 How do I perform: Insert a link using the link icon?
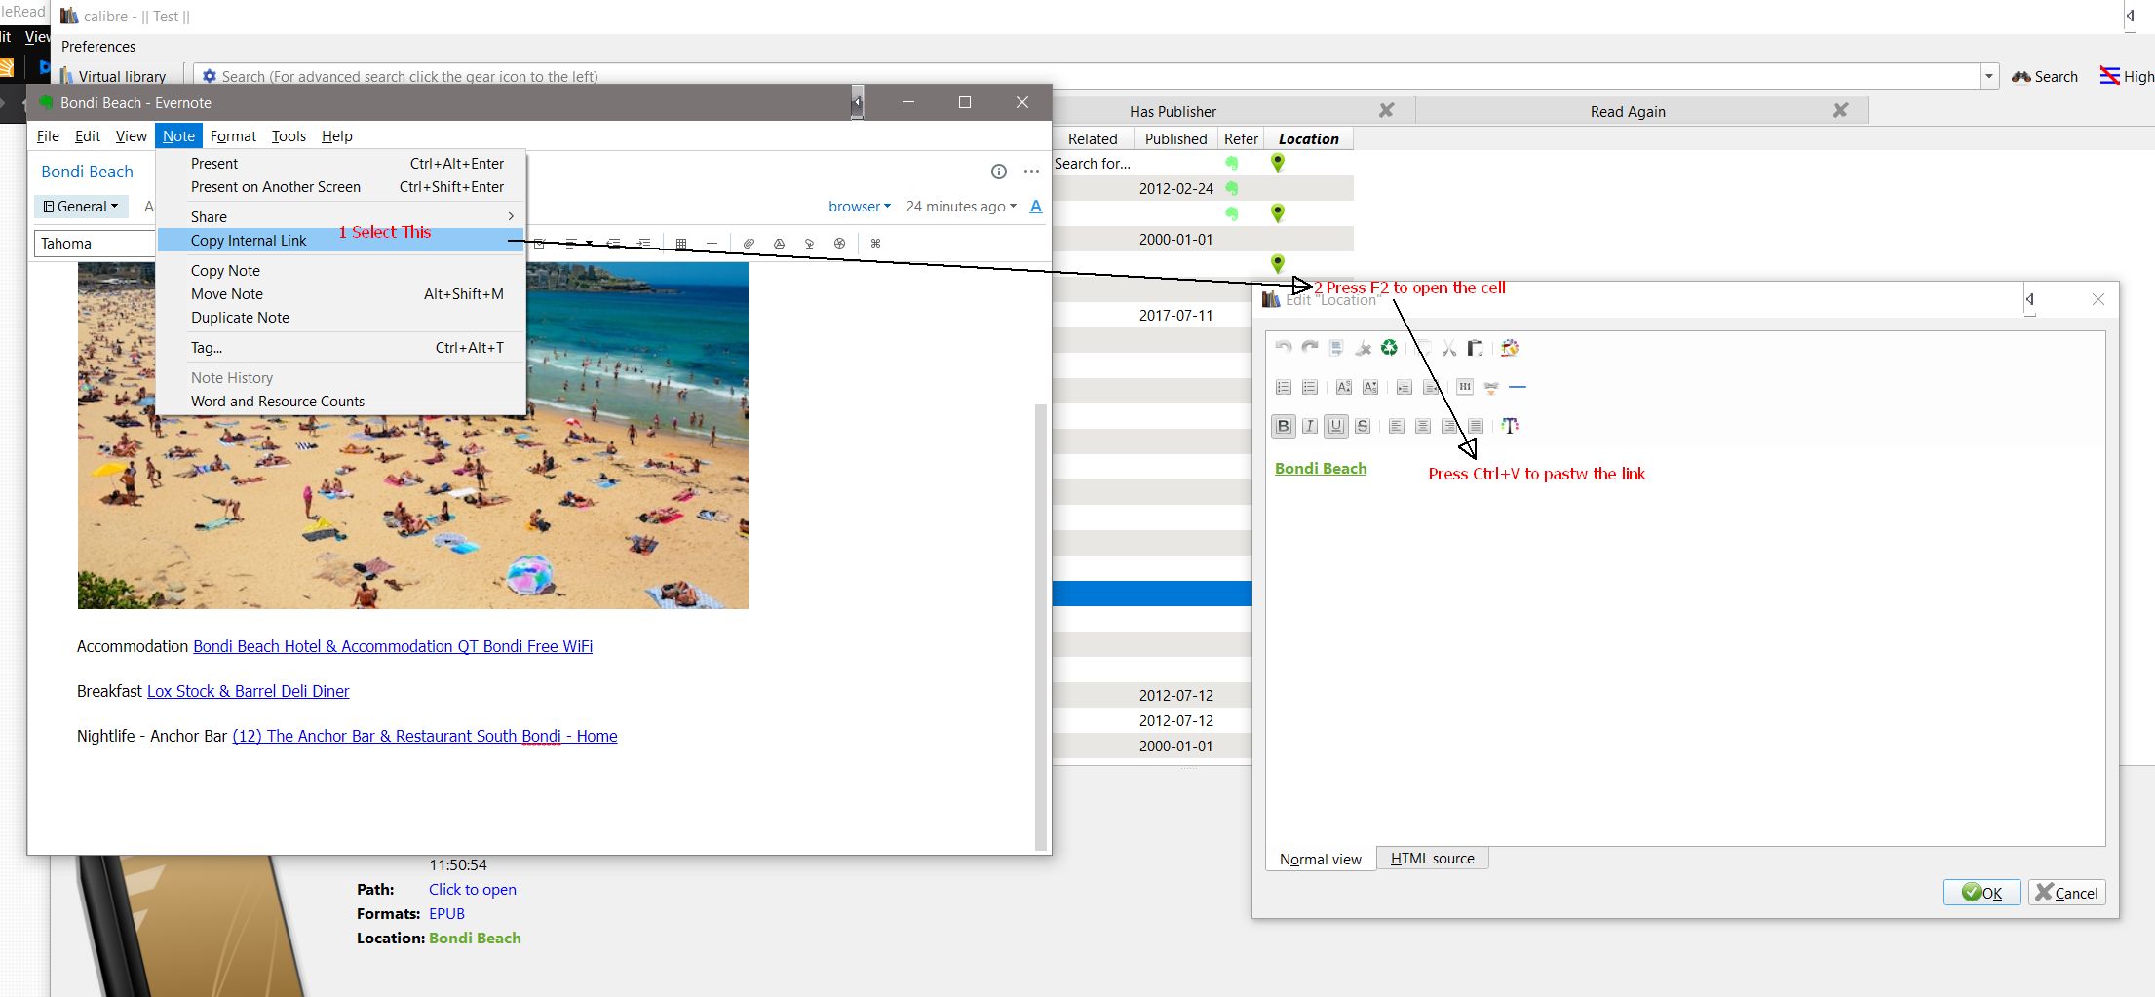(x=1490, y=387)
